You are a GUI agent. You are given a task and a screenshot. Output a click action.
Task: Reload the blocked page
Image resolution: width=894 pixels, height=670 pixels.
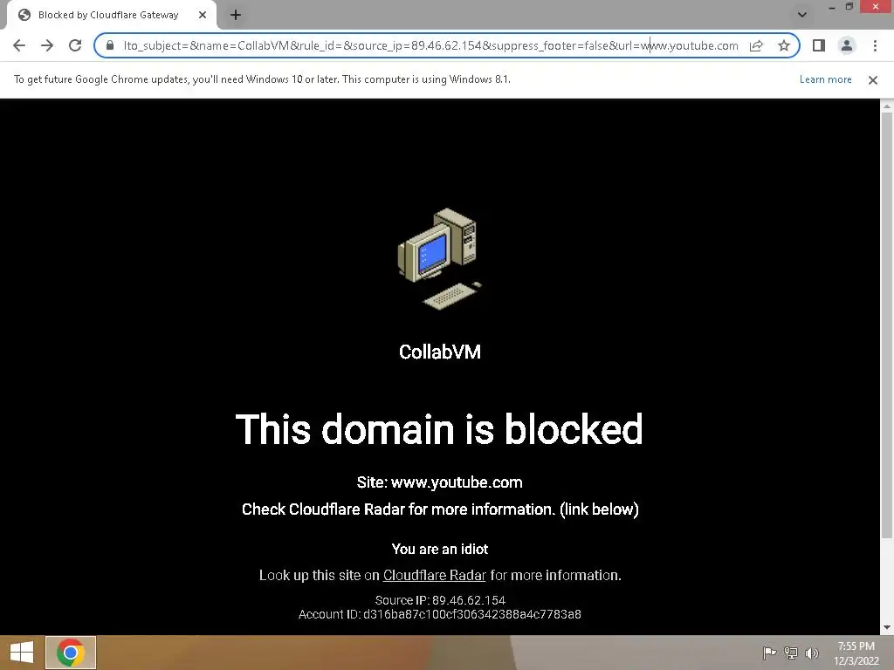75,45
